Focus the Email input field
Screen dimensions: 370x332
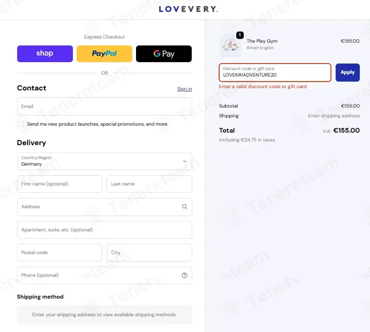(104, 107)
